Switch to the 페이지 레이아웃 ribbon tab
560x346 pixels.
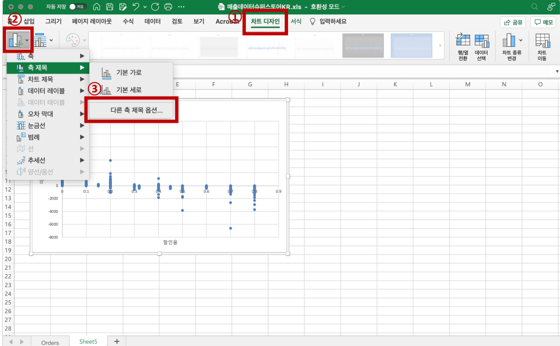[92, 21]
